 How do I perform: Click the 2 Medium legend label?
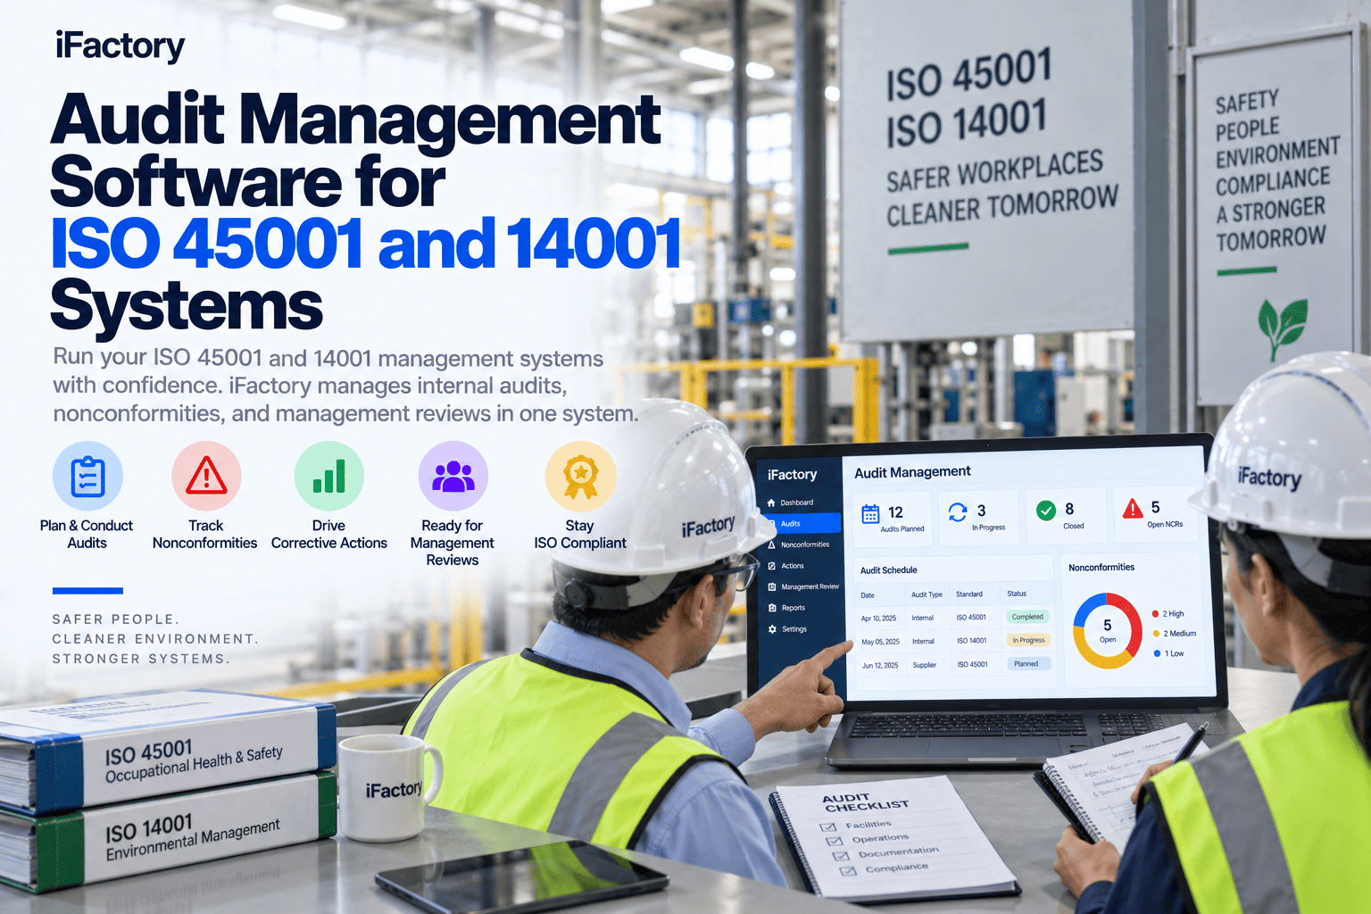pyautogui.click(x=1179, y=634)
